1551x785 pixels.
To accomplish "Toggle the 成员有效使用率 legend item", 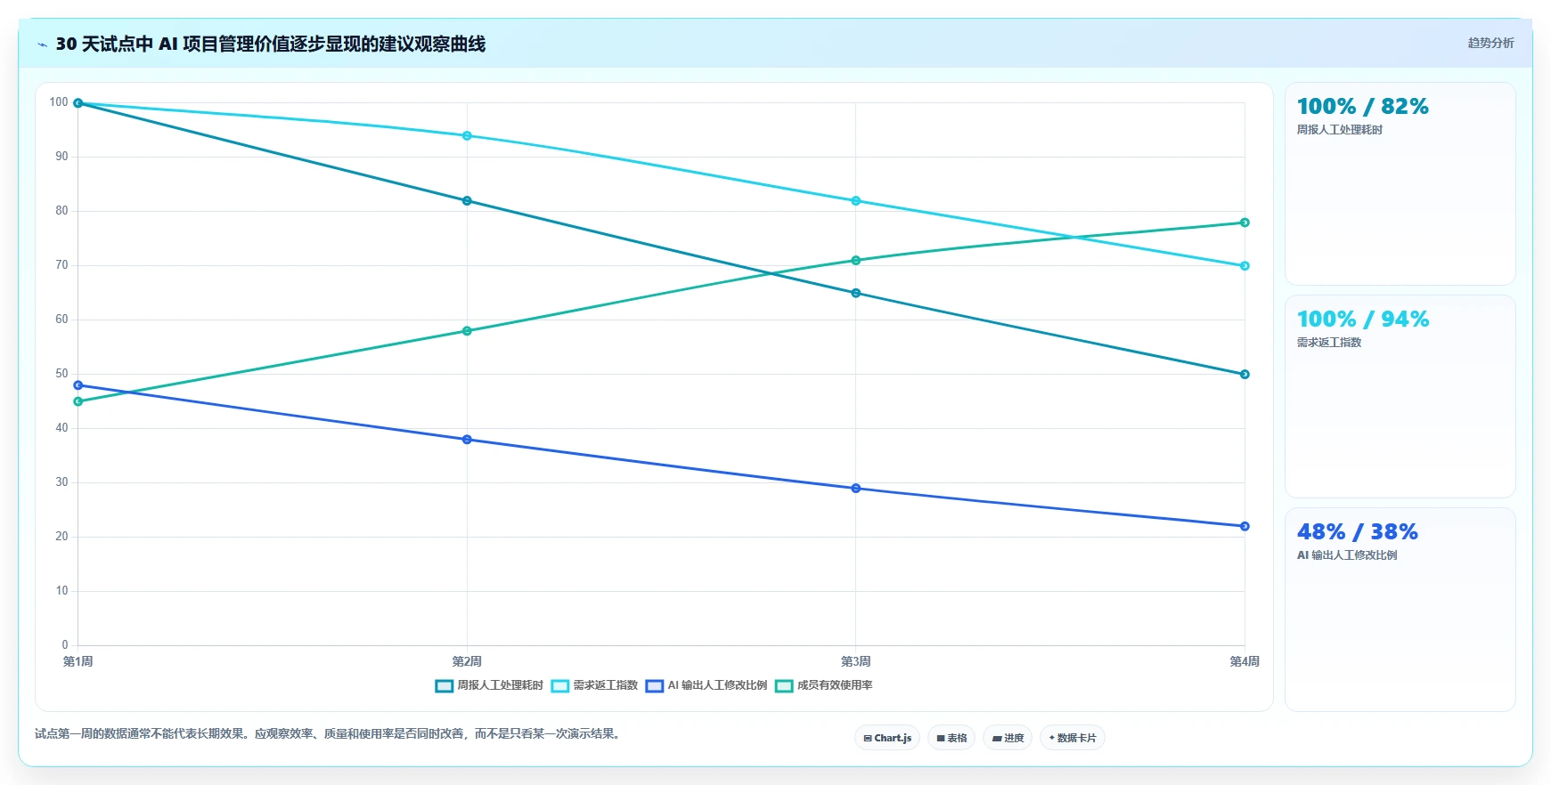I will tap(824, 685).
